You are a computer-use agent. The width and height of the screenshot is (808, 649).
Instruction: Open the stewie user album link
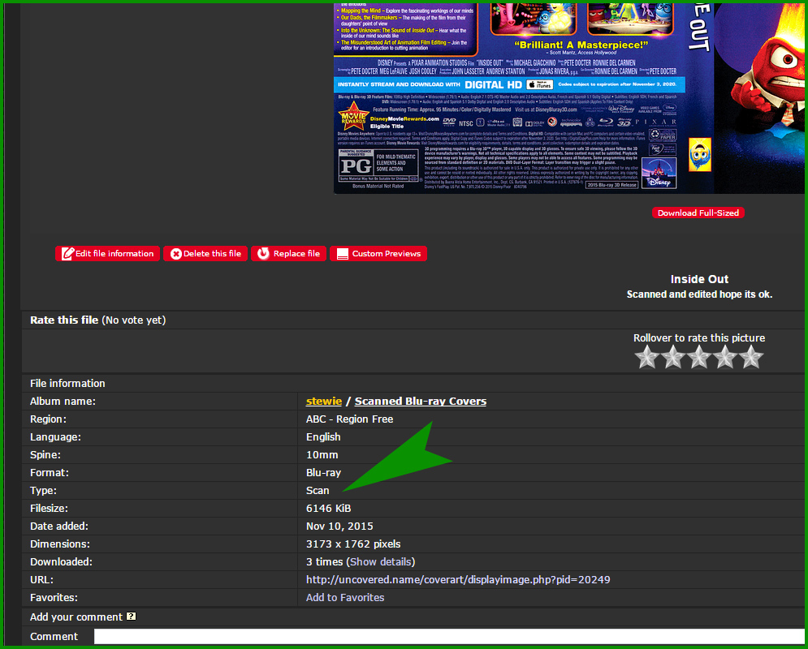coord(324,402)
